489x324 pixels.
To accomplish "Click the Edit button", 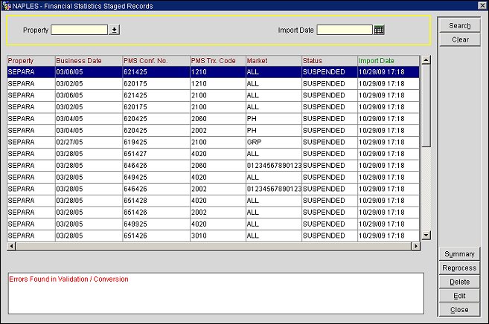I will point(459,296).
